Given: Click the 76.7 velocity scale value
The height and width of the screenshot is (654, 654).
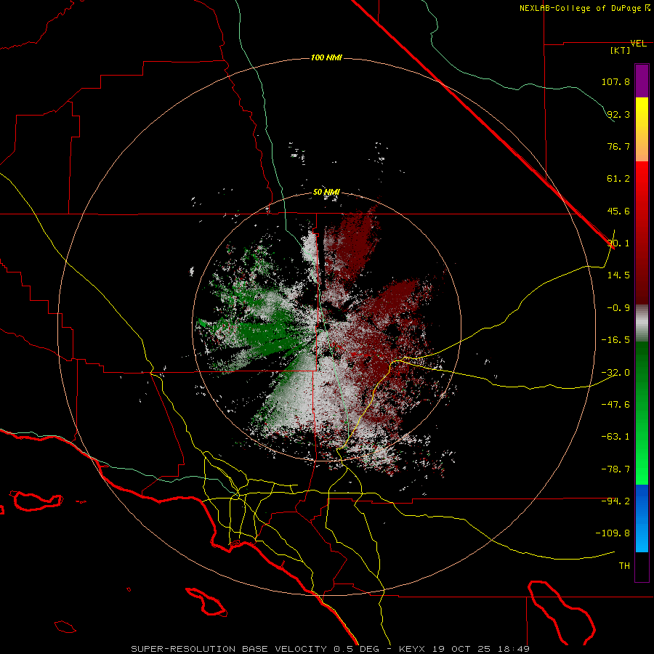Looking at the screenshot, I should tap(618, 146).
